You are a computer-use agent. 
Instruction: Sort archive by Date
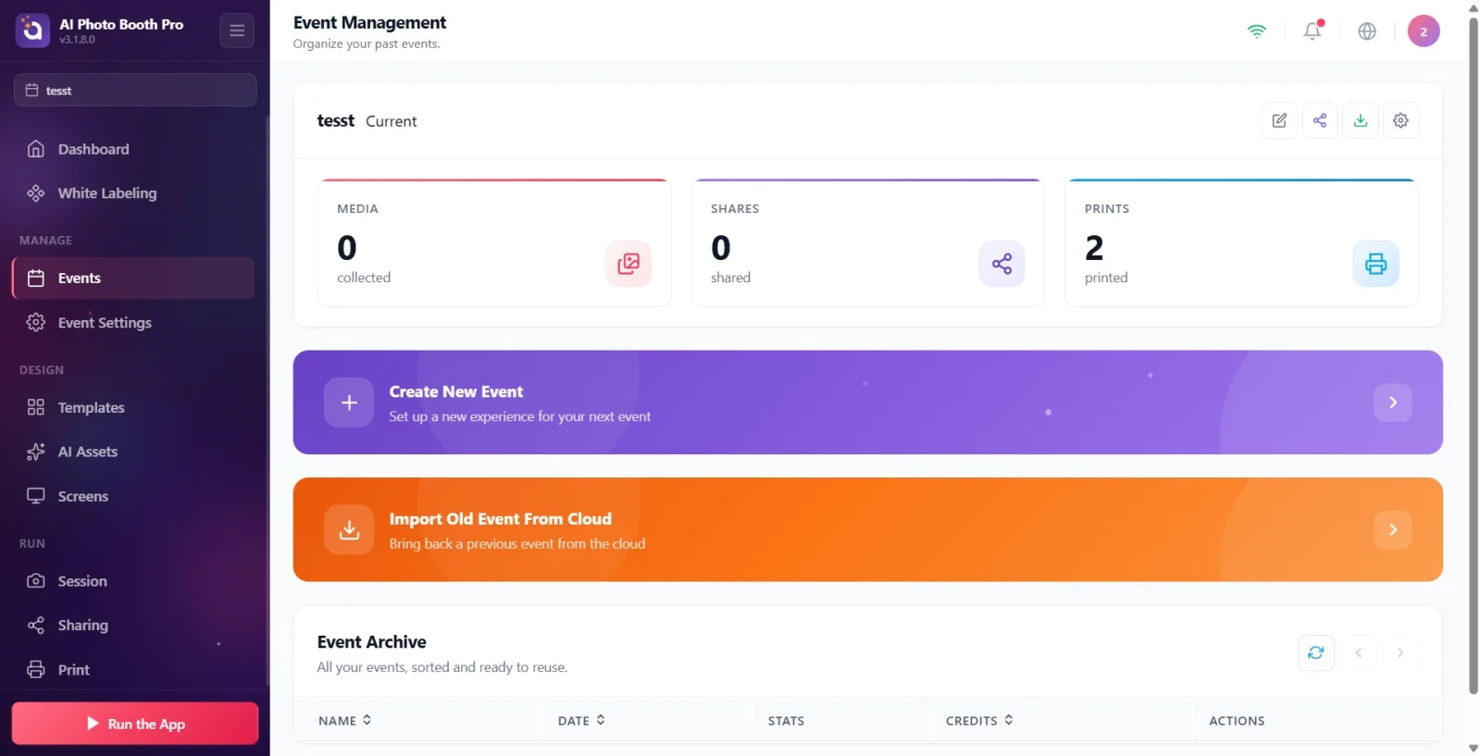click(x=581, y=721)
